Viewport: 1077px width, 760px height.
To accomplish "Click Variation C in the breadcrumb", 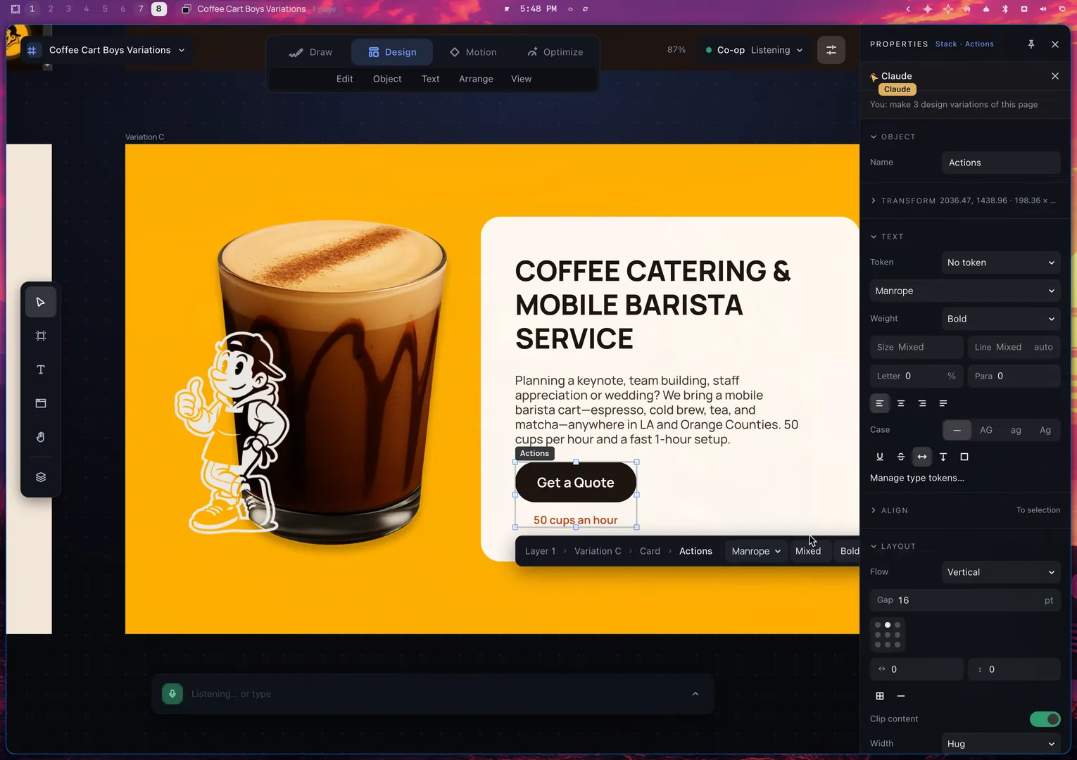I will click(598, 551).
